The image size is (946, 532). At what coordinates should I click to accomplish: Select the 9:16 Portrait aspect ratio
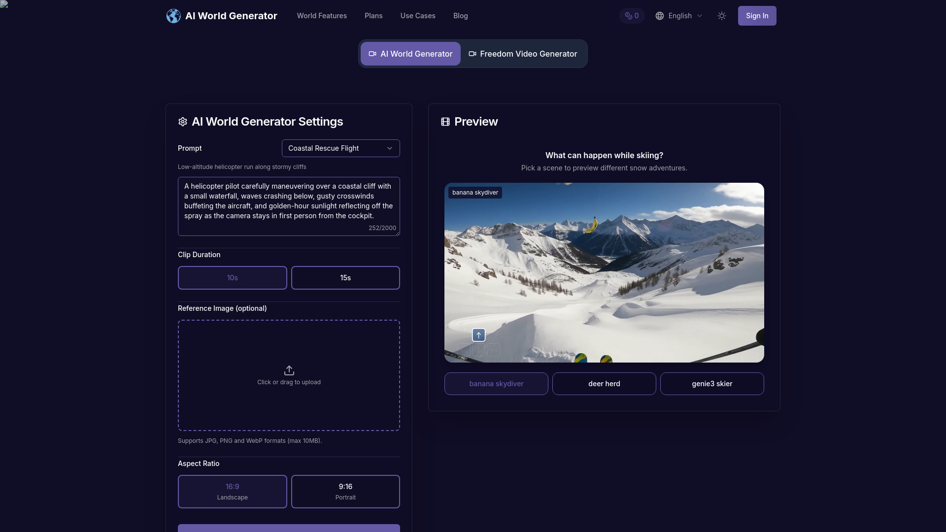pos(345,491)
